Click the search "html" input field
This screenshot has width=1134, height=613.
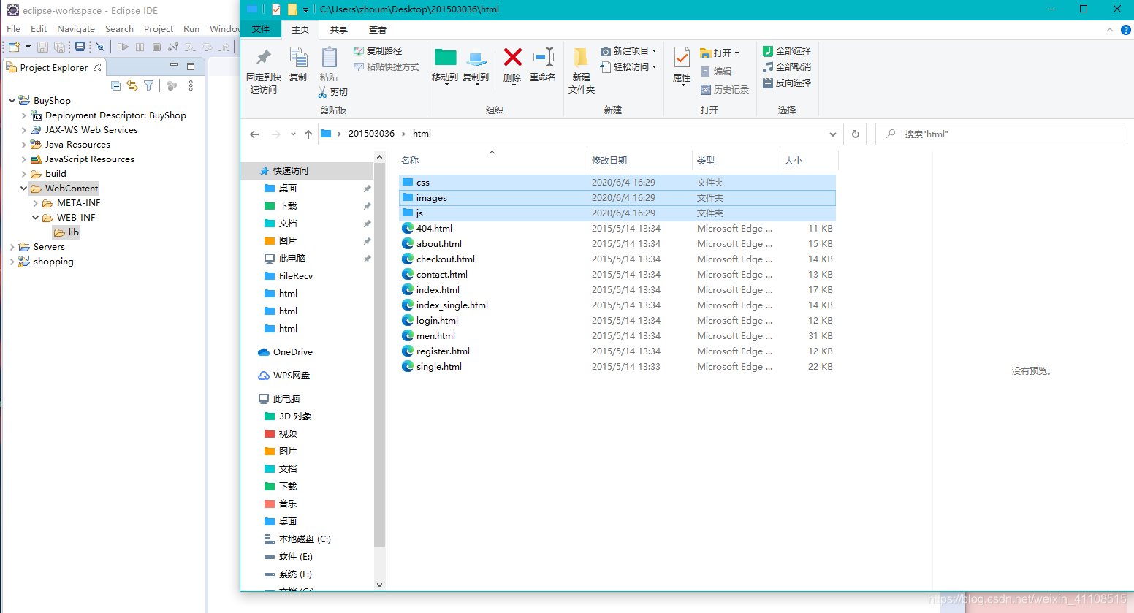(x=1000, y=134)
